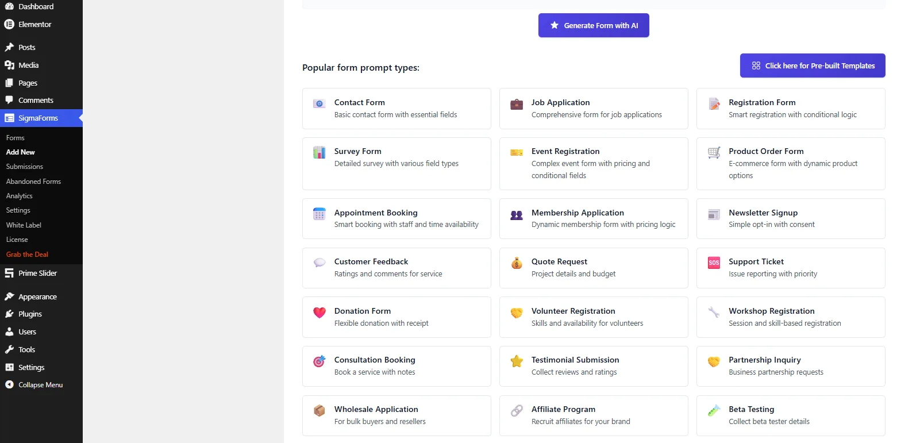Click the Survey Form chart icon
Image resolution: width=897 pixels, height=443 pixels.
(319, 152)
